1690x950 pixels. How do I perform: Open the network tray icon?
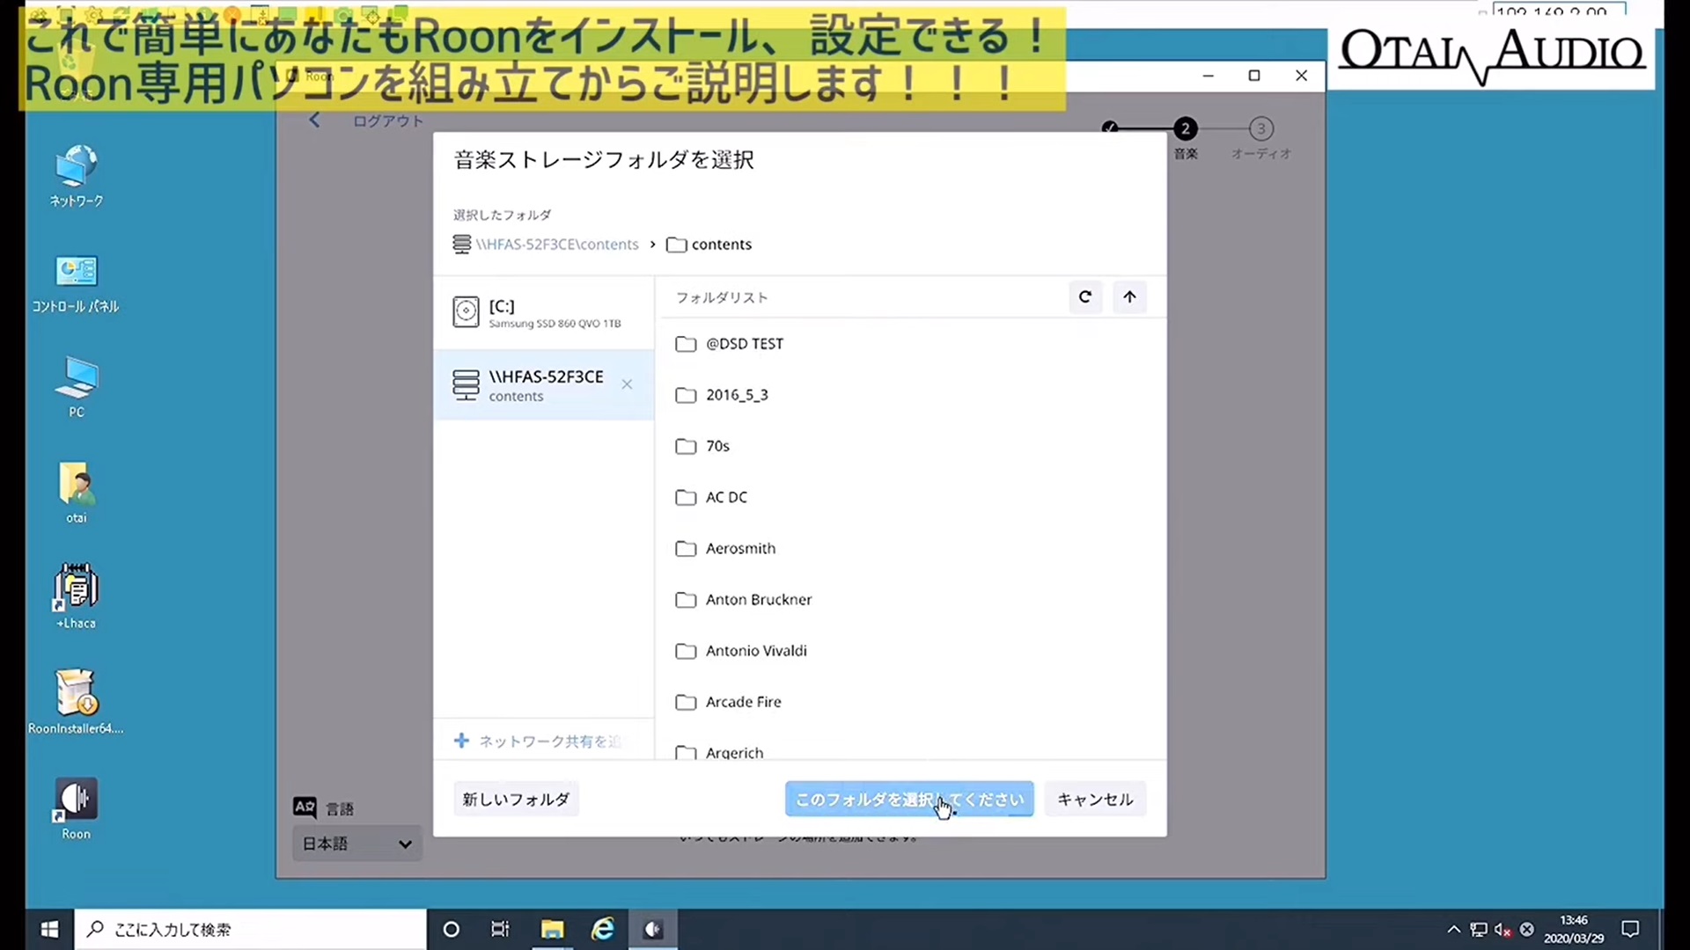[1479, 930]
